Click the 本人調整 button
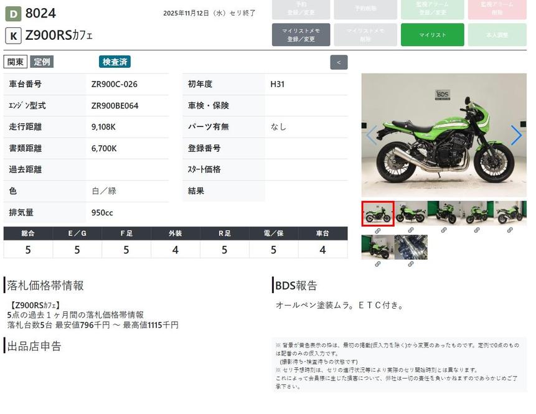 click(x=497, y=35)
